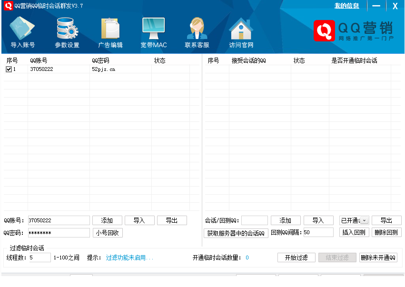
Task: Click 序号 column header in accounts list
Action: click(12, 61)
